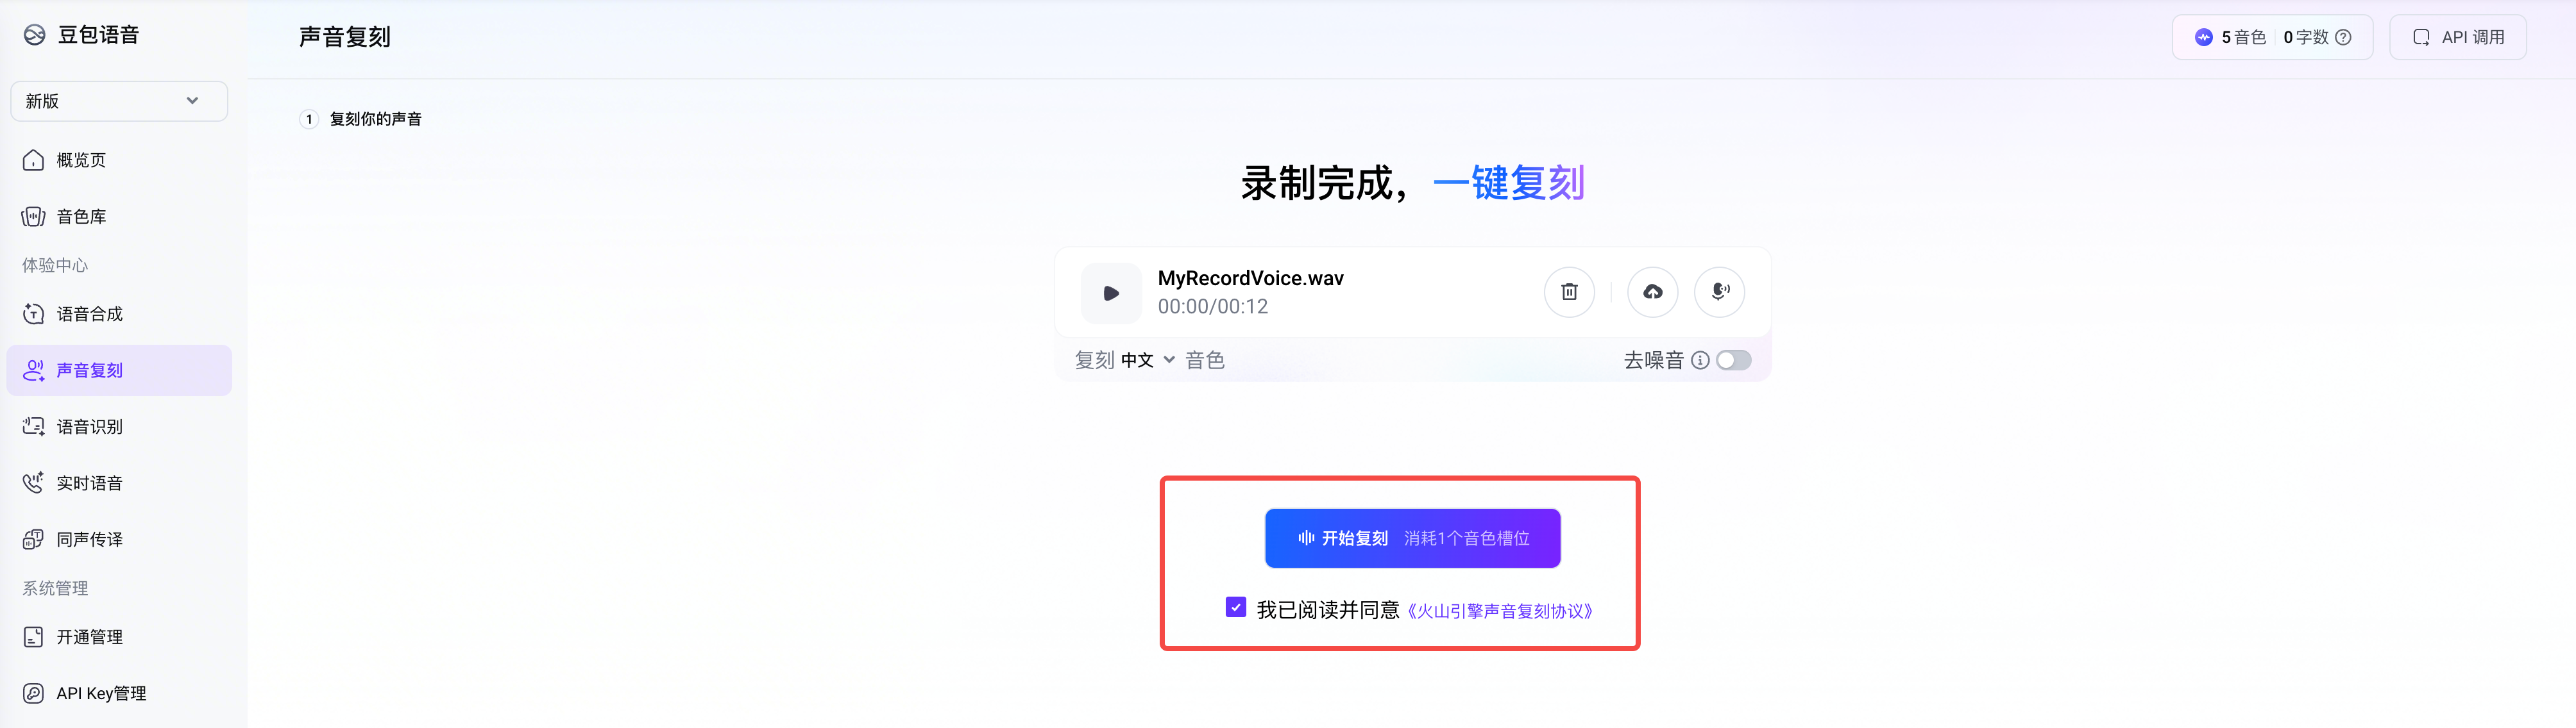Uncheck the 我已阅读并同意 agreement checkbox
The height and width of the screenshot is (728, 2576).
1236,607
